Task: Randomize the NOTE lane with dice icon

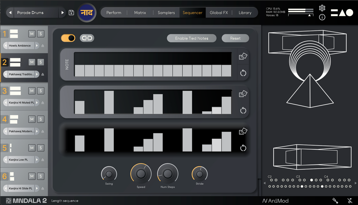Action: point(243,57)
